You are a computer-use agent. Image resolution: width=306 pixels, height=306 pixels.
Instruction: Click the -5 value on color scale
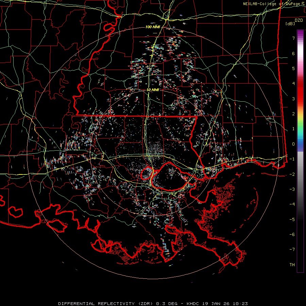[292, 220]
